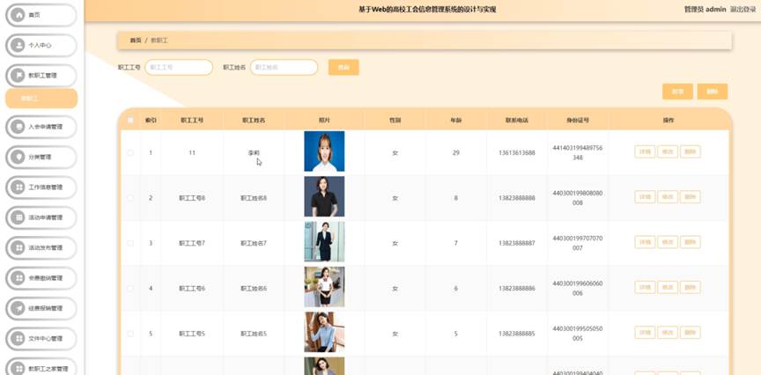Viewport: 761px width, 375px height.
Task: Tick the checkbox for row 职工姓名5
Action: (x=130, y=334)
